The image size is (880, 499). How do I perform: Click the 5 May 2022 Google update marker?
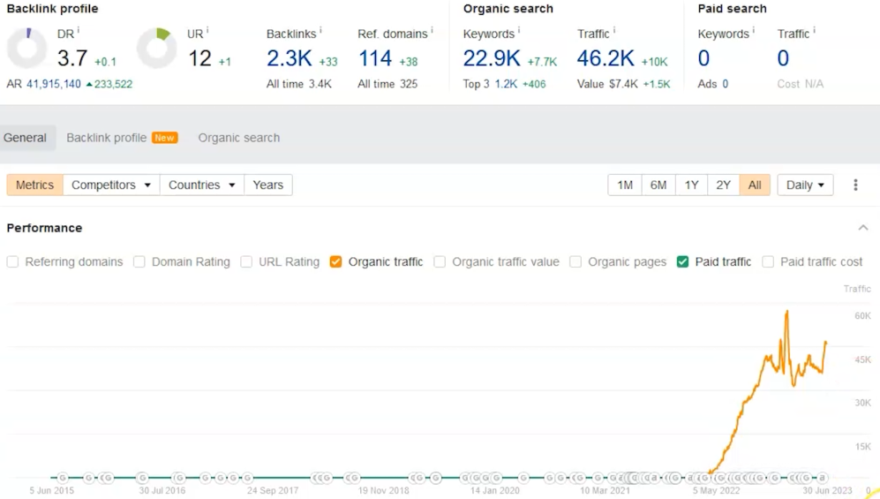(x=706, y=478)
